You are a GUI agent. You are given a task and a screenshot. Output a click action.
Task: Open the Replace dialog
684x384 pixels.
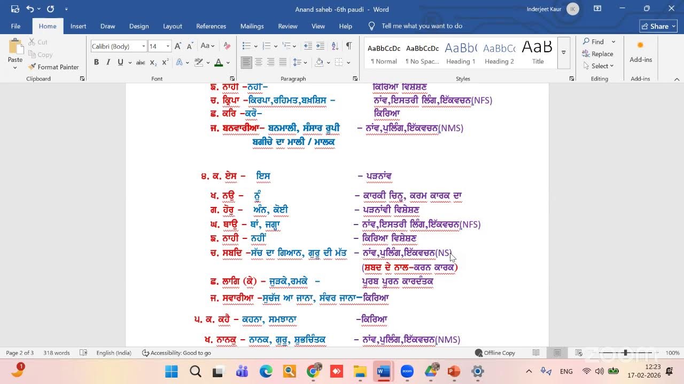pyautogui.click(x=597, y=54)
